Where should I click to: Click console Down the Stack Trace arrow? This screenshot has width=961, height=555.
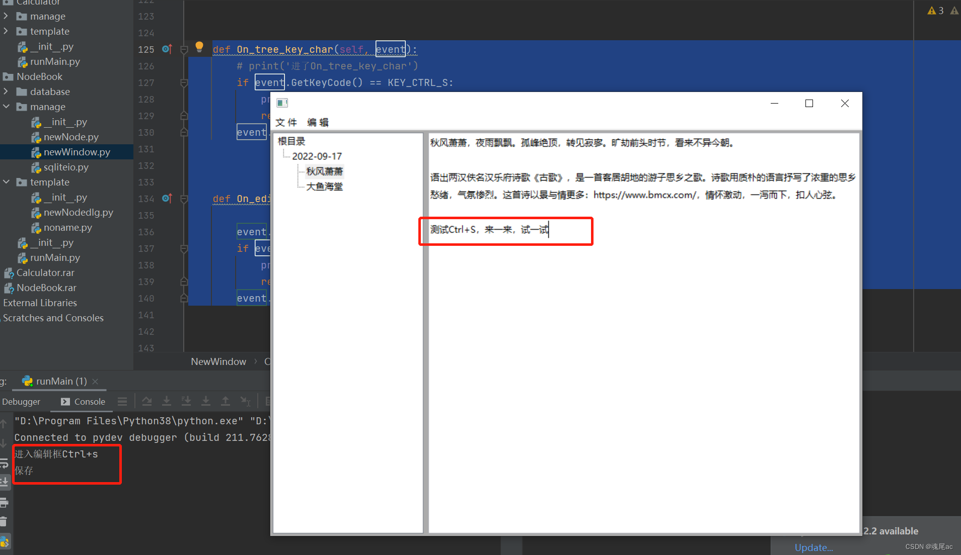(x=4, y=443)
